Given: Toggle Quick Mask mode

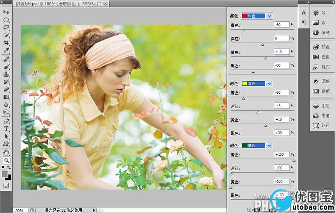Looking at the screenshot, I should [6, 185].
